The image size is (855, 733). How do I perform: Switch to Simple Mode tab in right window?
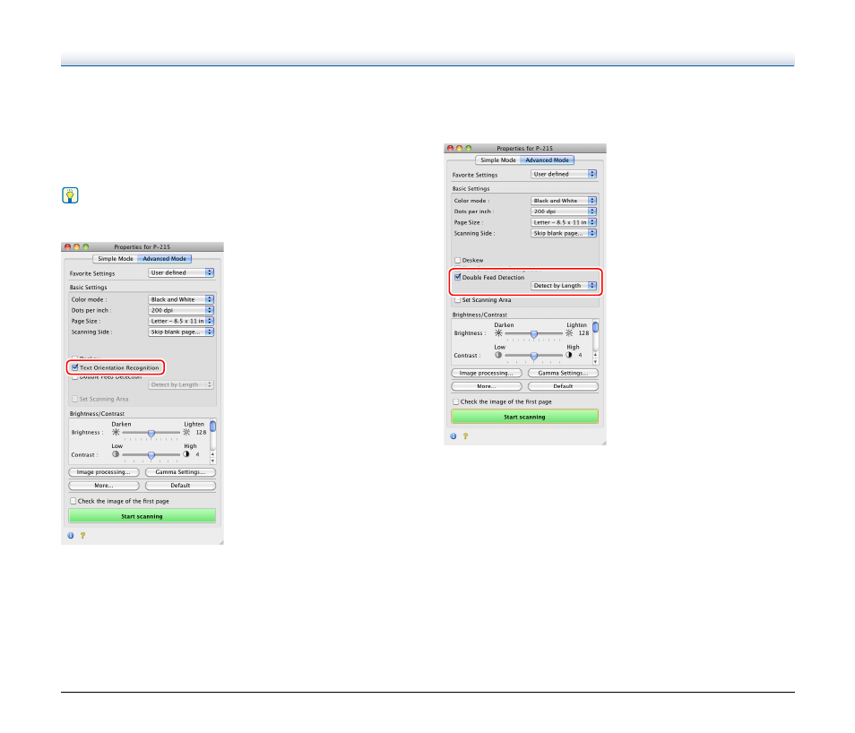tap(497, 160)
